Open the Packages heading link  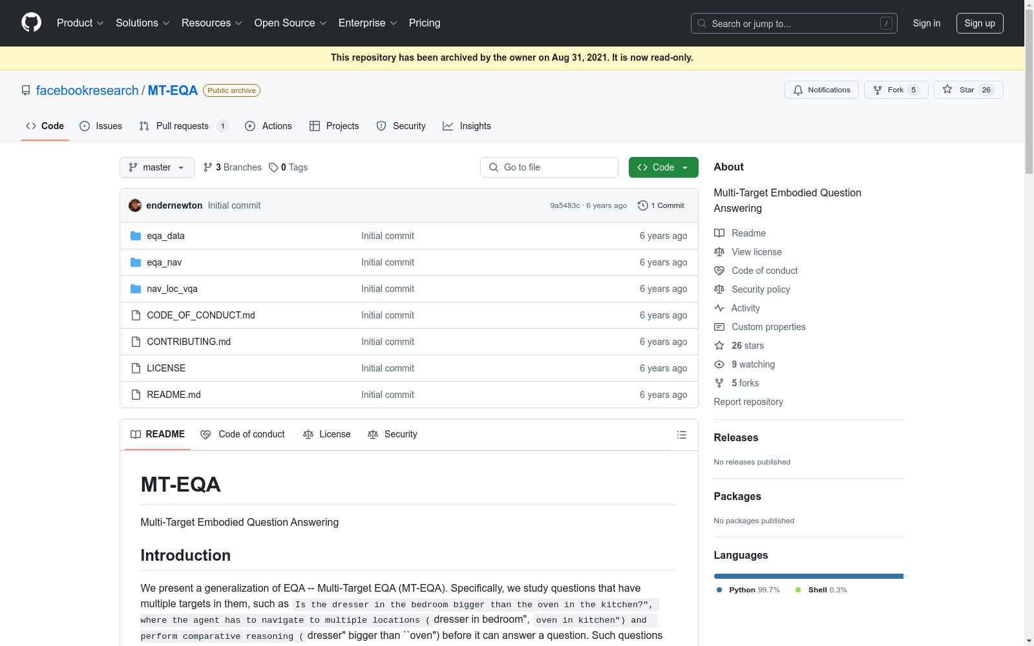(737, 496)
